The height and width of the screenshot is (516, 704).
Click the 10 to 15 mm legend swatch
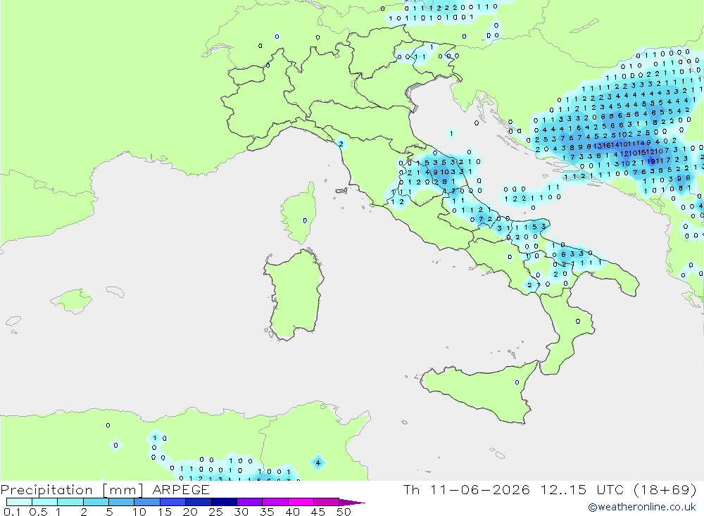(x=147, y=502)
